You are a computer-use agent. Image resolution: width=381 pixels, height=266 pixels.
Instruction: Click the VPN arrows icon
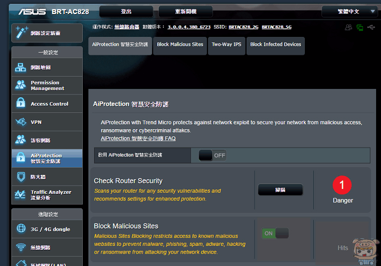[x=21, y=122]
